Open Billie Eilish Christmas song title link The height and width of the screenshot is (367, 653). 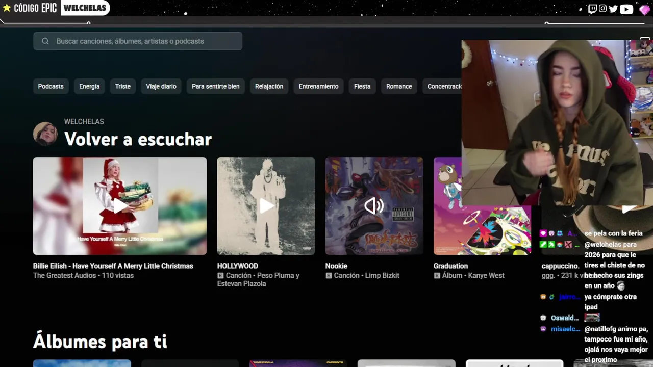[x=113, y=266]
